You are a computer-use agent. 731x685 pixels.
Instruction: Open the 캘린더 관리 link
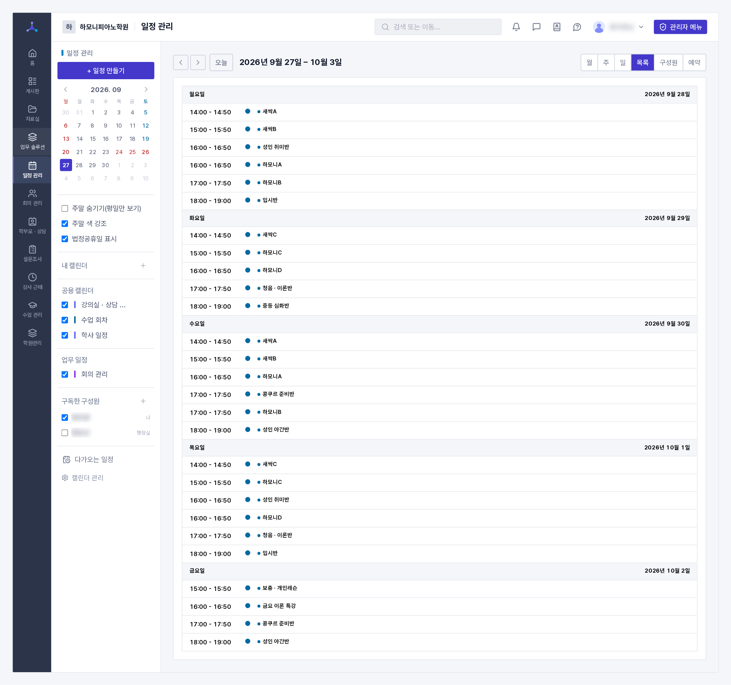(x=83, y=478)
